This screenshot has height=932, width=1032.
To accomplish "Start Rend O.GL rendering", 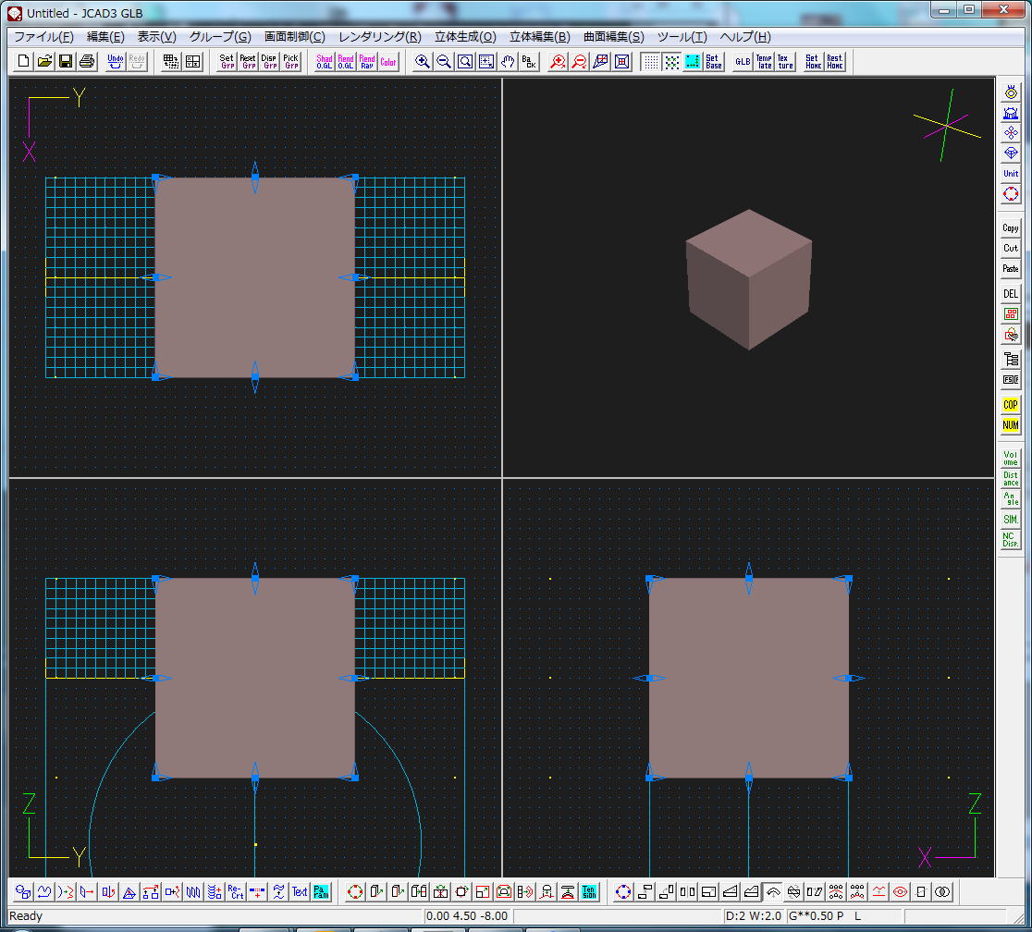I will pos(346,62).
